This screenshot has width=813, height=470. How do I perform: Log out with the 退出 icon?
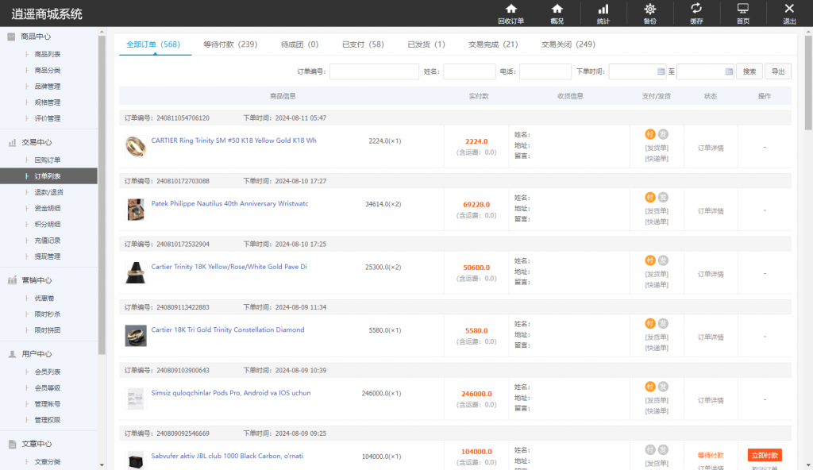pyautogui.click(x=789, y=14)
